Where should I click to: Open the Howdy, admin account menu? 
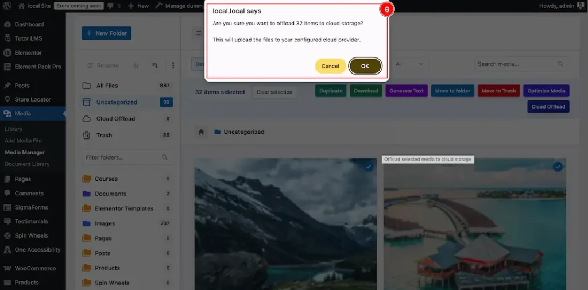[562, 6]
